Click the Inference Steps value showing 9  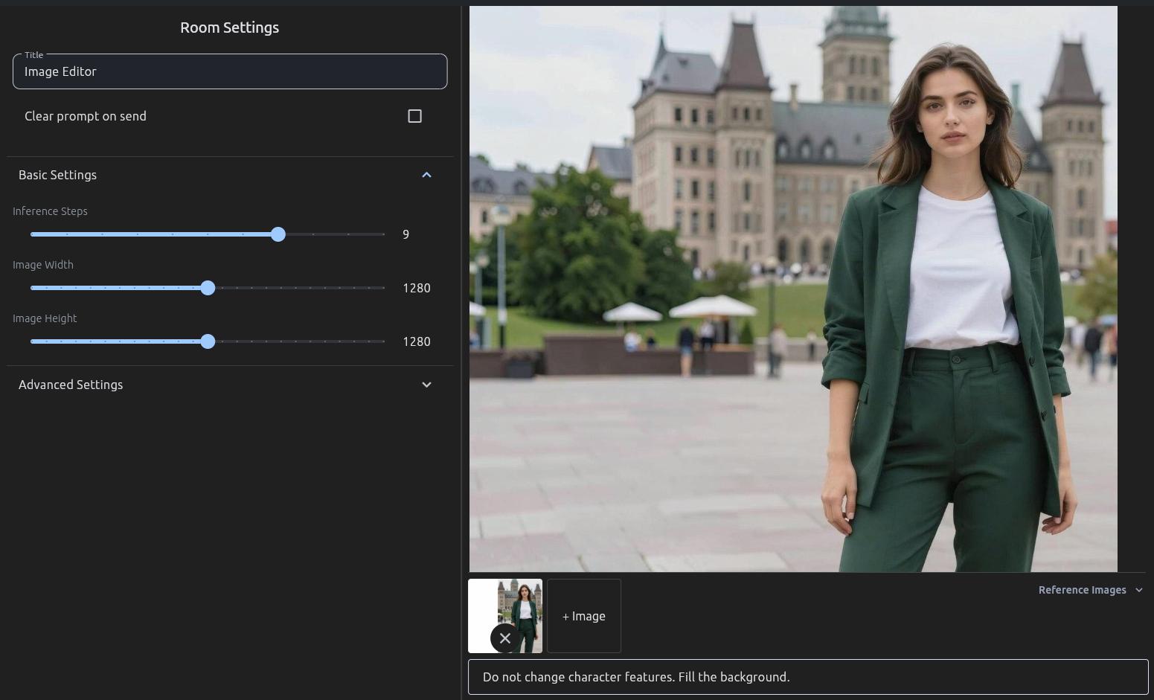coord(405,234)
